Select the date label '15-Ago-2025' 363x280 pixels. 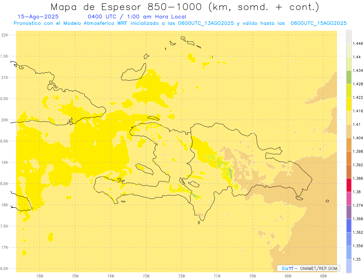38,17
